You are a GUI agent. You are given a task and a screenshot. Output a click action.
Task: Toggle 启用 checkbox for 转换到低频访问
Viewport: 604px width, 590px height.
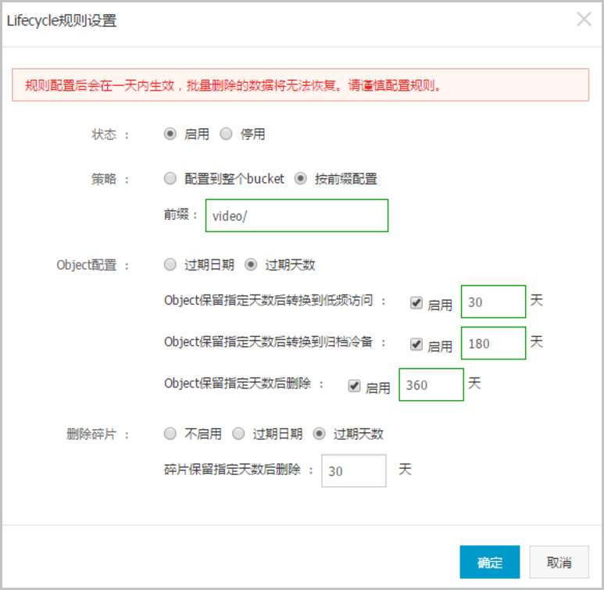click(416, 303)
